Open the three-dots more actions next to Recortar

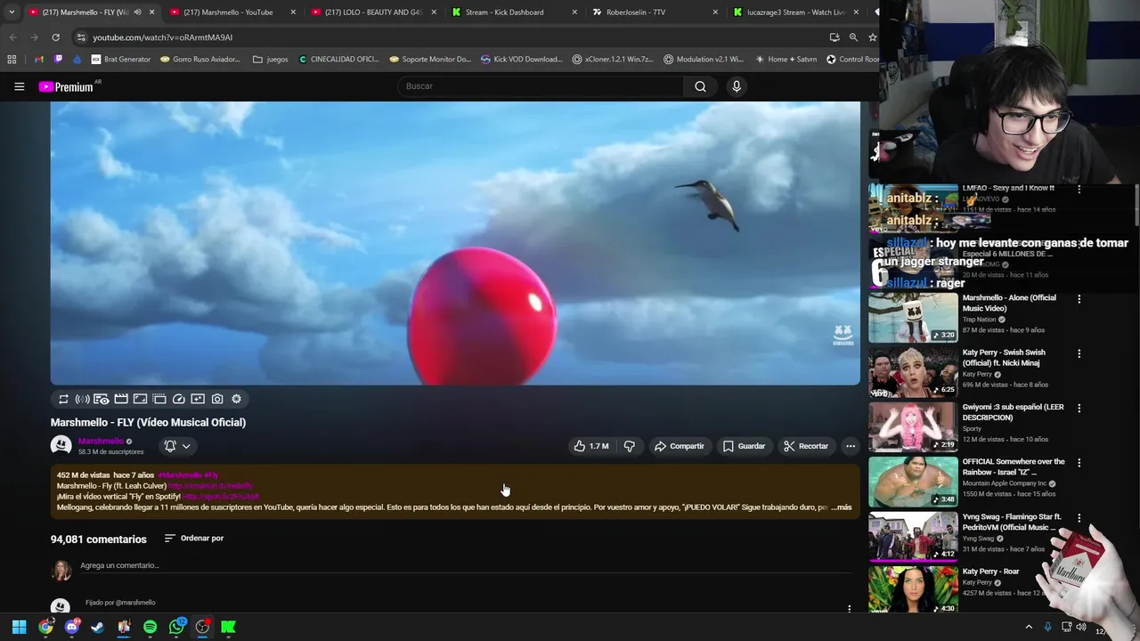pos(851,446)
